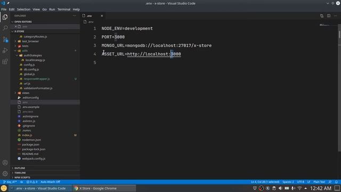This screenshot has height=192, width=341.
Task: Change encoding via UTF-8 indicator
Action: (301, 182)
